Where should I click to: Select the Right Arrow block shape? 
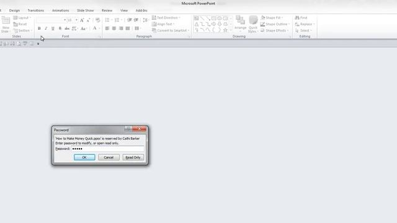(213, 24)
